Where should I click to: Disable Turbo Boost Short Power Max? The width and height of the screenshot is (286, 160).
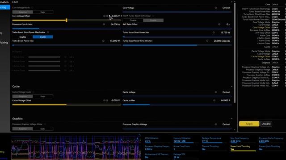[23, 37]
